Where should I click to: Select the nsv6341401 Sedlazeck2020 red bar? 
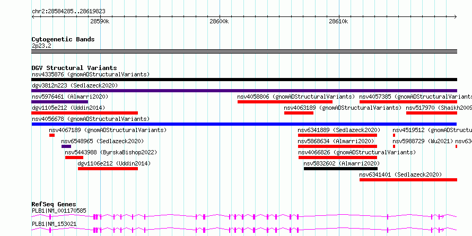[408, 180]
